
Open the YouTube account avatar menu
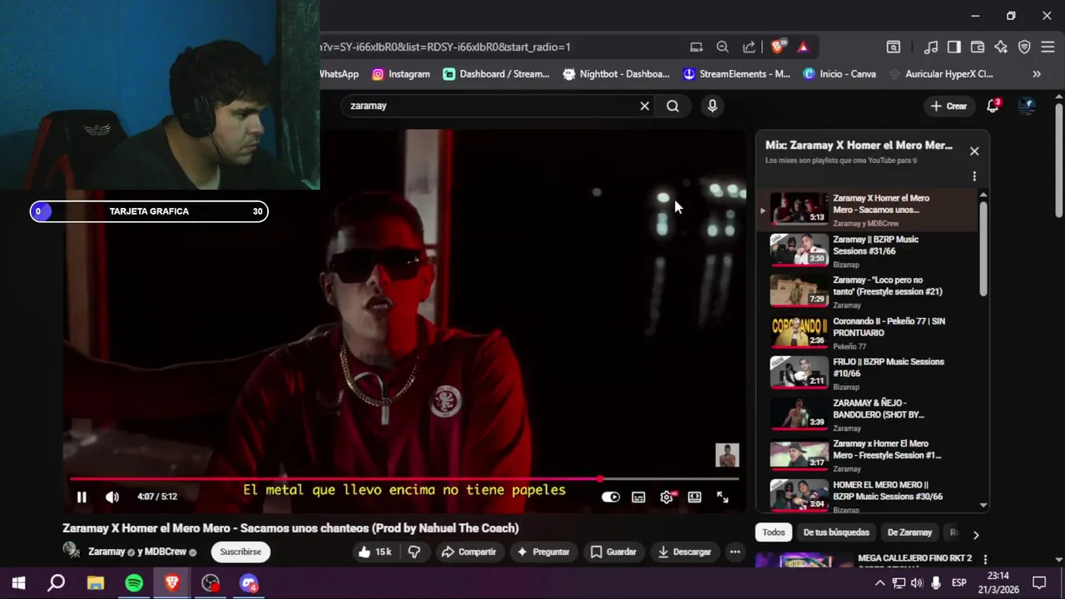[1027, 106]
